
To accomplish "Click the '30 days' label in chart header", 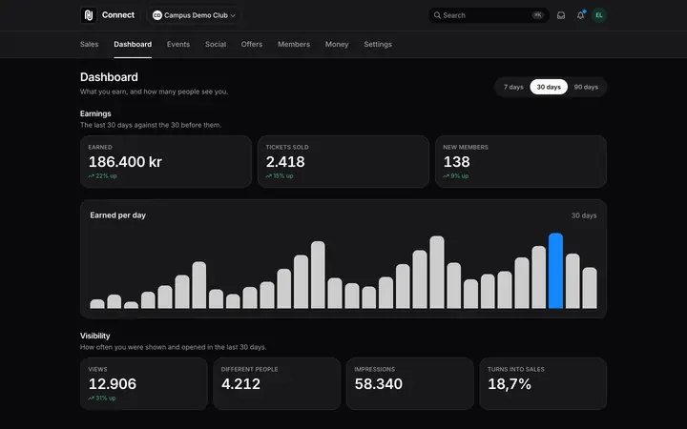I will pyautogui.click(x=584, y=215).
